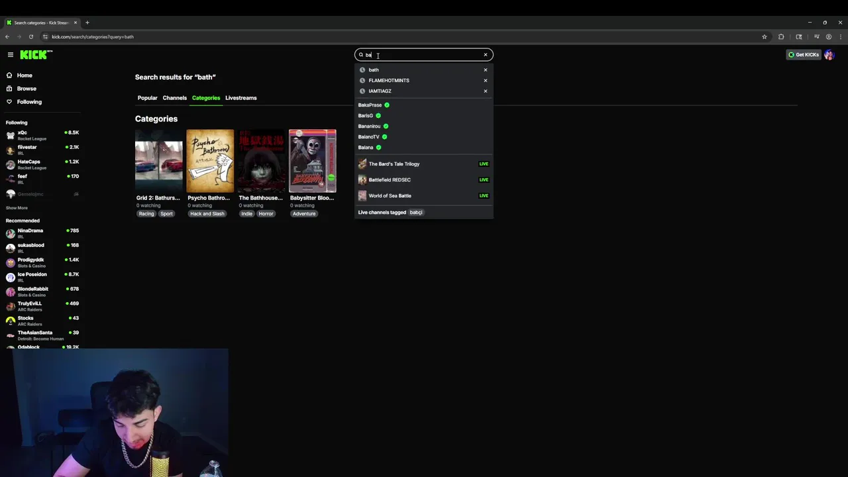The height and width of the screenshot is (477, 848).
Task: Open Bananirou channel suggestion
Action: coord(424,126)
